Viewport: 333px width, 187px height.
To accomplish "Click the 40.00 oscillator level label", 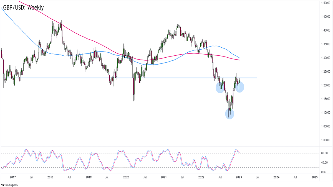I will pyautogui.click(x=324, y=163).
